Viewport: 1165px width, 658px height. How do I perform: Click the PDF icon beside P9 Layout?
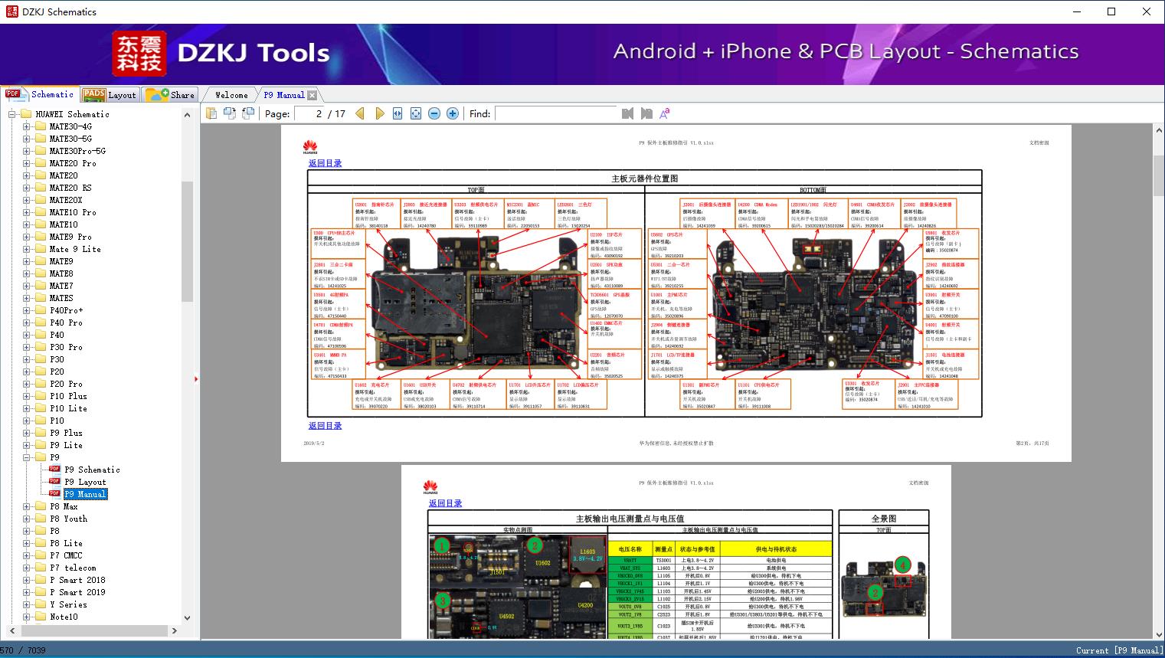point(54,482)
